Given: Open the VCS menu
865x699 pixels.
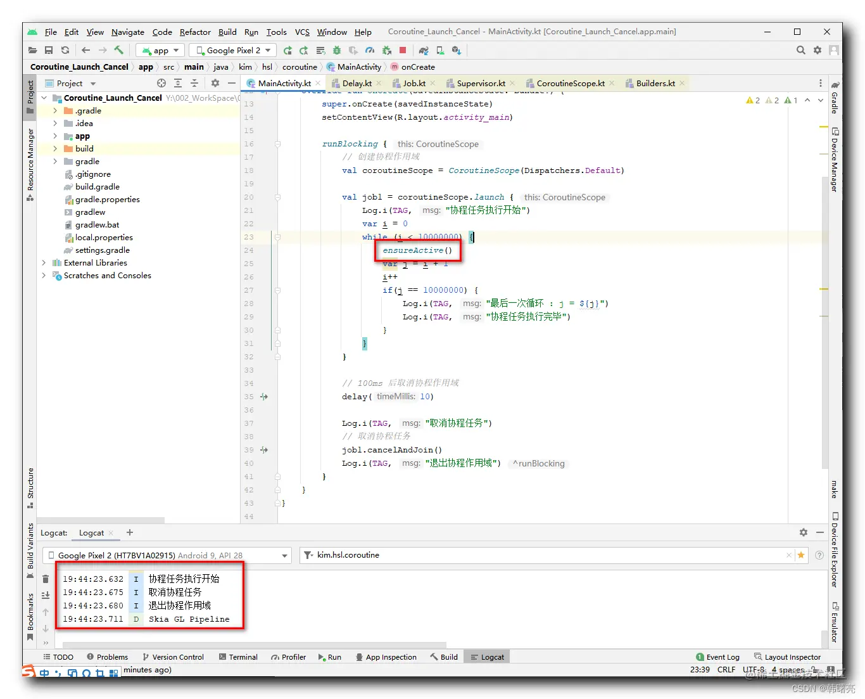Looking at the screenshot, I should coord(302,32).
